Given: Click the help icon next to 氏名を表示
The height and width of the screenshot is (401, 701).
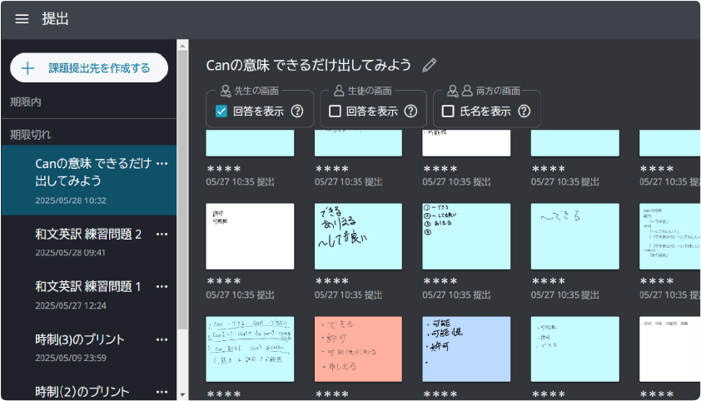Looking at the screenshot, I should (x=525, y=111).
